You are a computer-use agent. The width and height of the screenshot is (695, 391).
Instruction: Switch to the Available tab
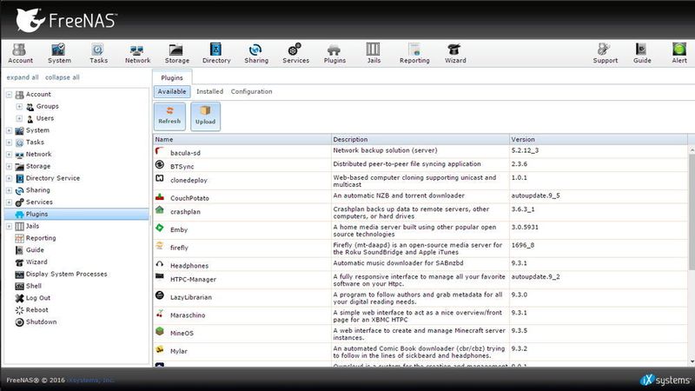(172, 91)
